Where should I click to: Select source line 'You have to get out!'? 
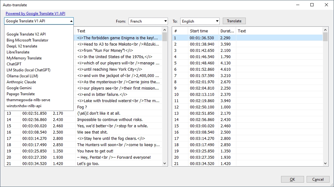pyautogui.click(x=83, y=151)
